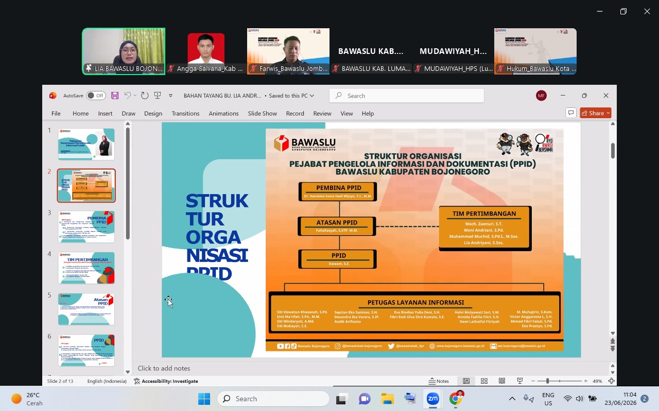Click the zoom slider handle
The width and height of the screenshot is (659, 411).
pyautogui.click(x=547, y=381)
